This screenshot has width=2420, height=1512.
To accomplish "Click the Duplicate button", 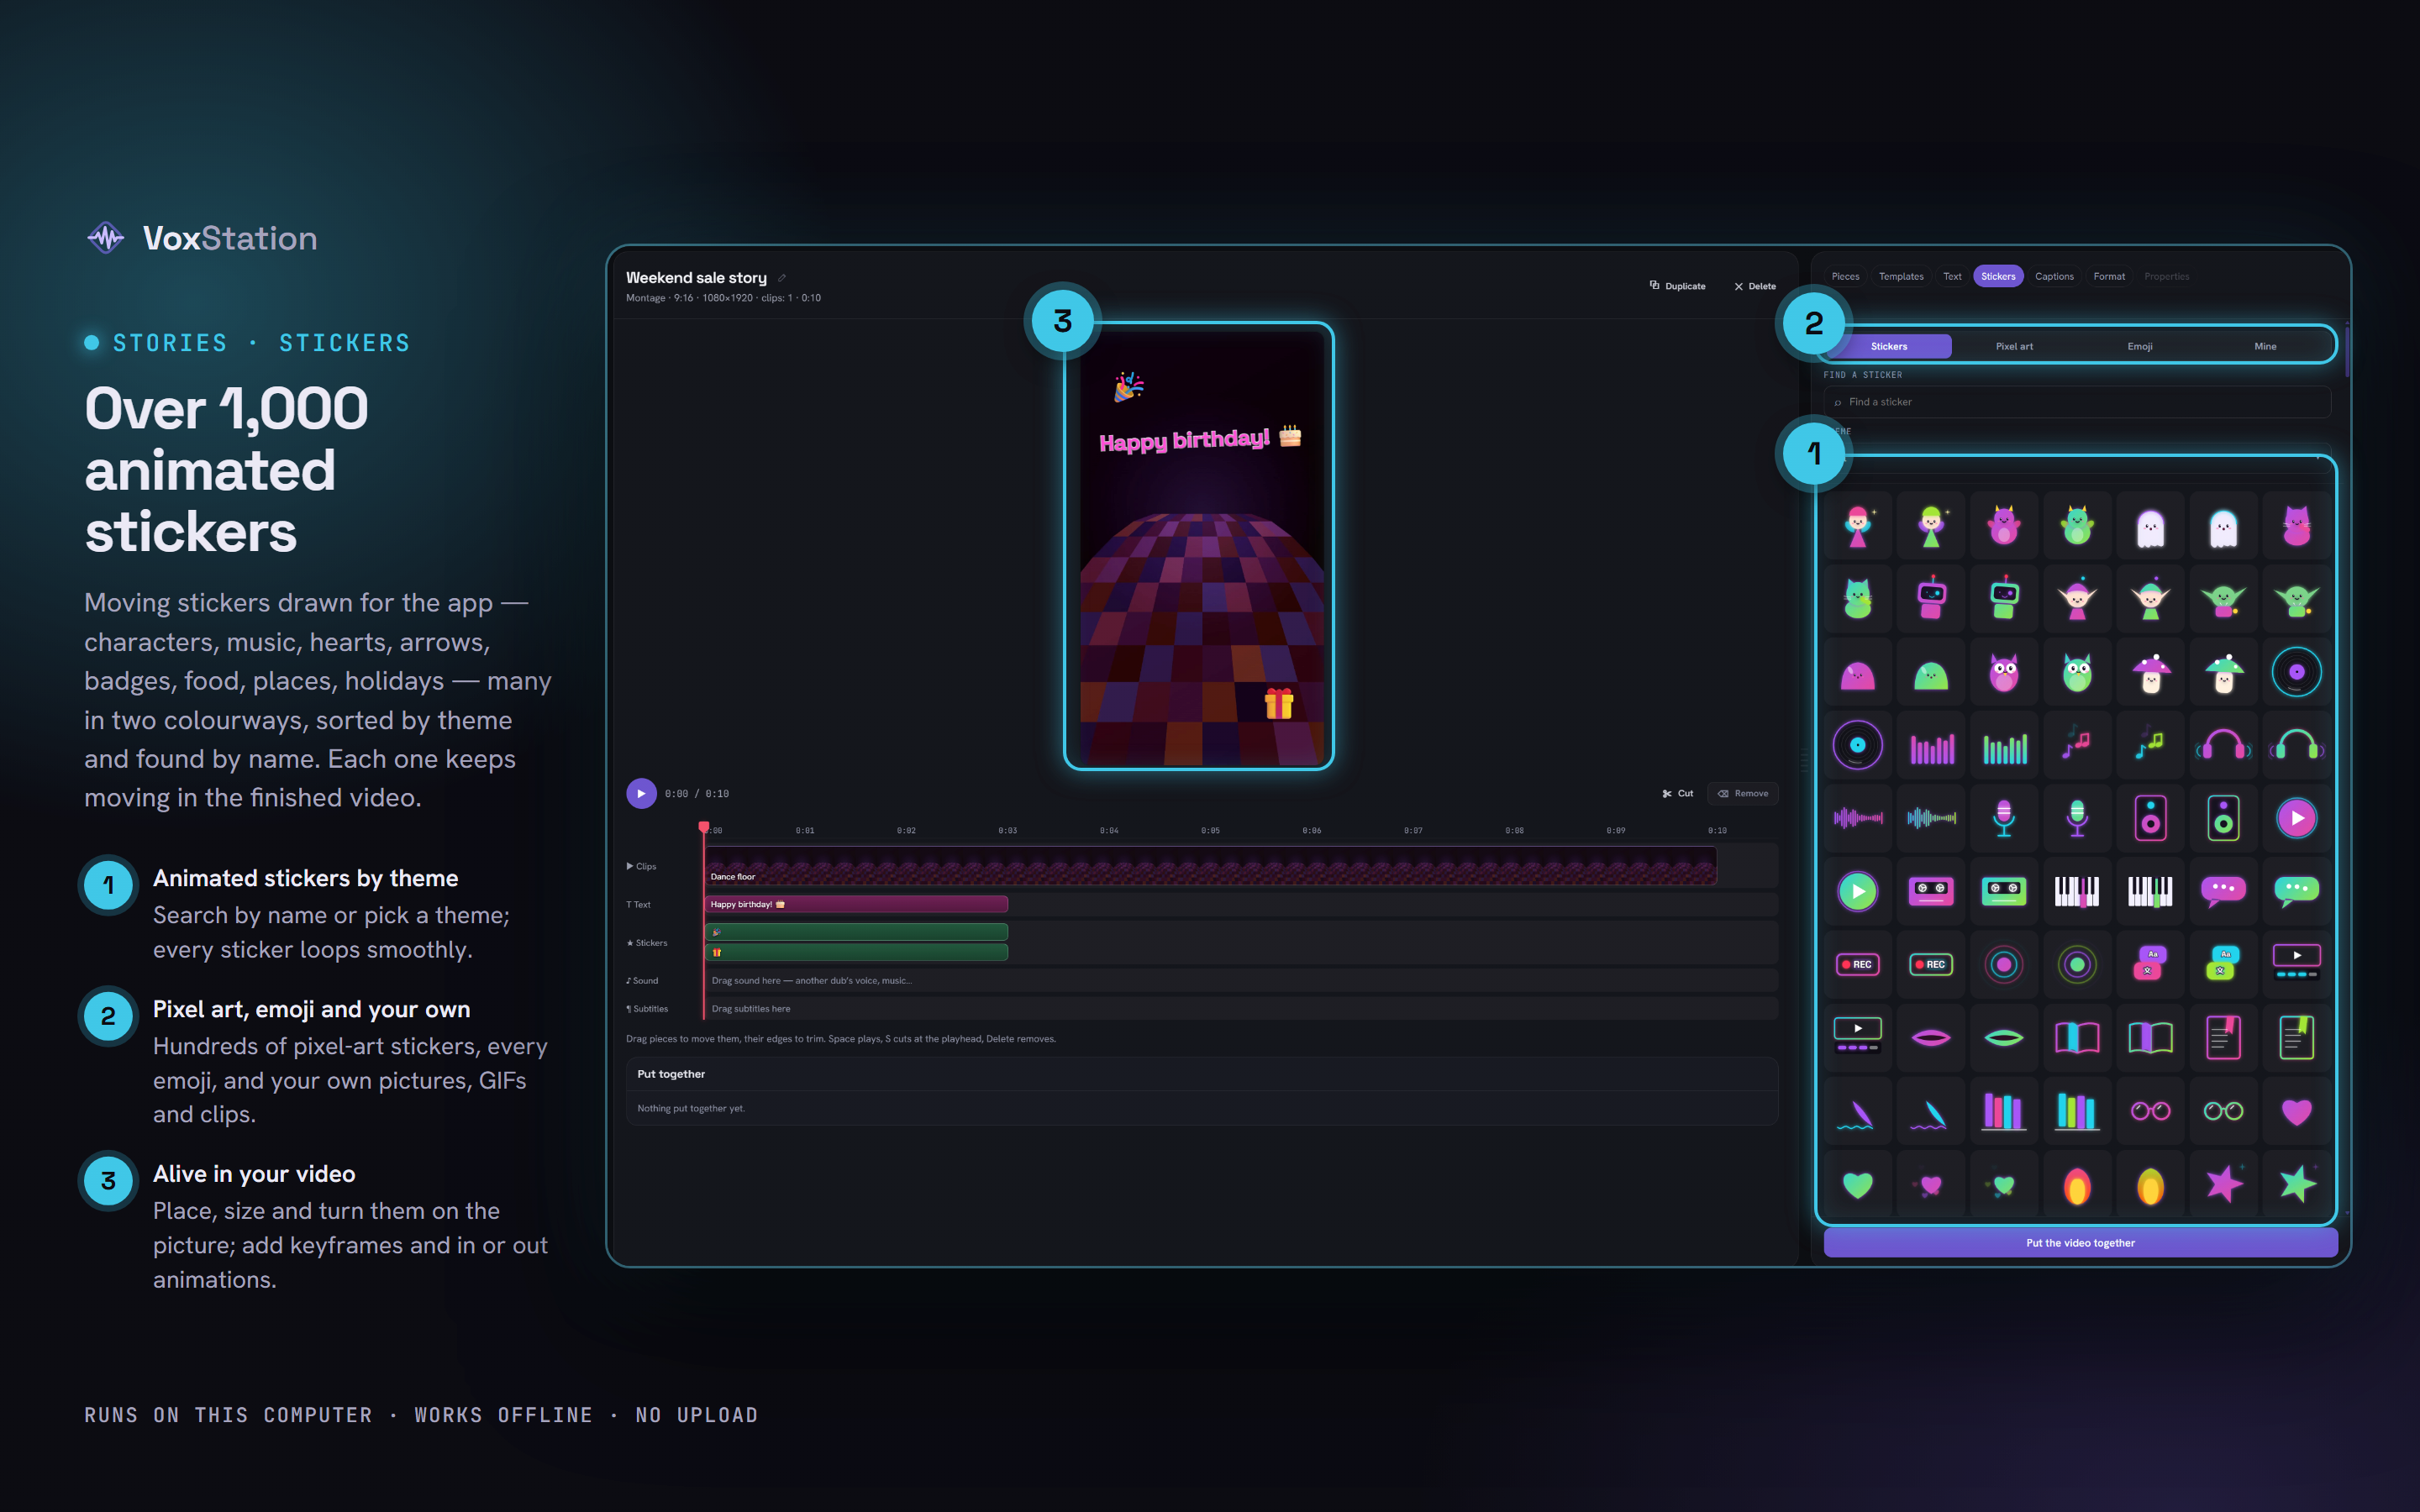I will (1677, 286).
